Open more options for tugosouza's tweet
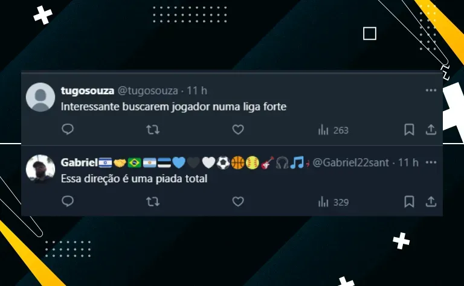464x286 pixels. 431,91
